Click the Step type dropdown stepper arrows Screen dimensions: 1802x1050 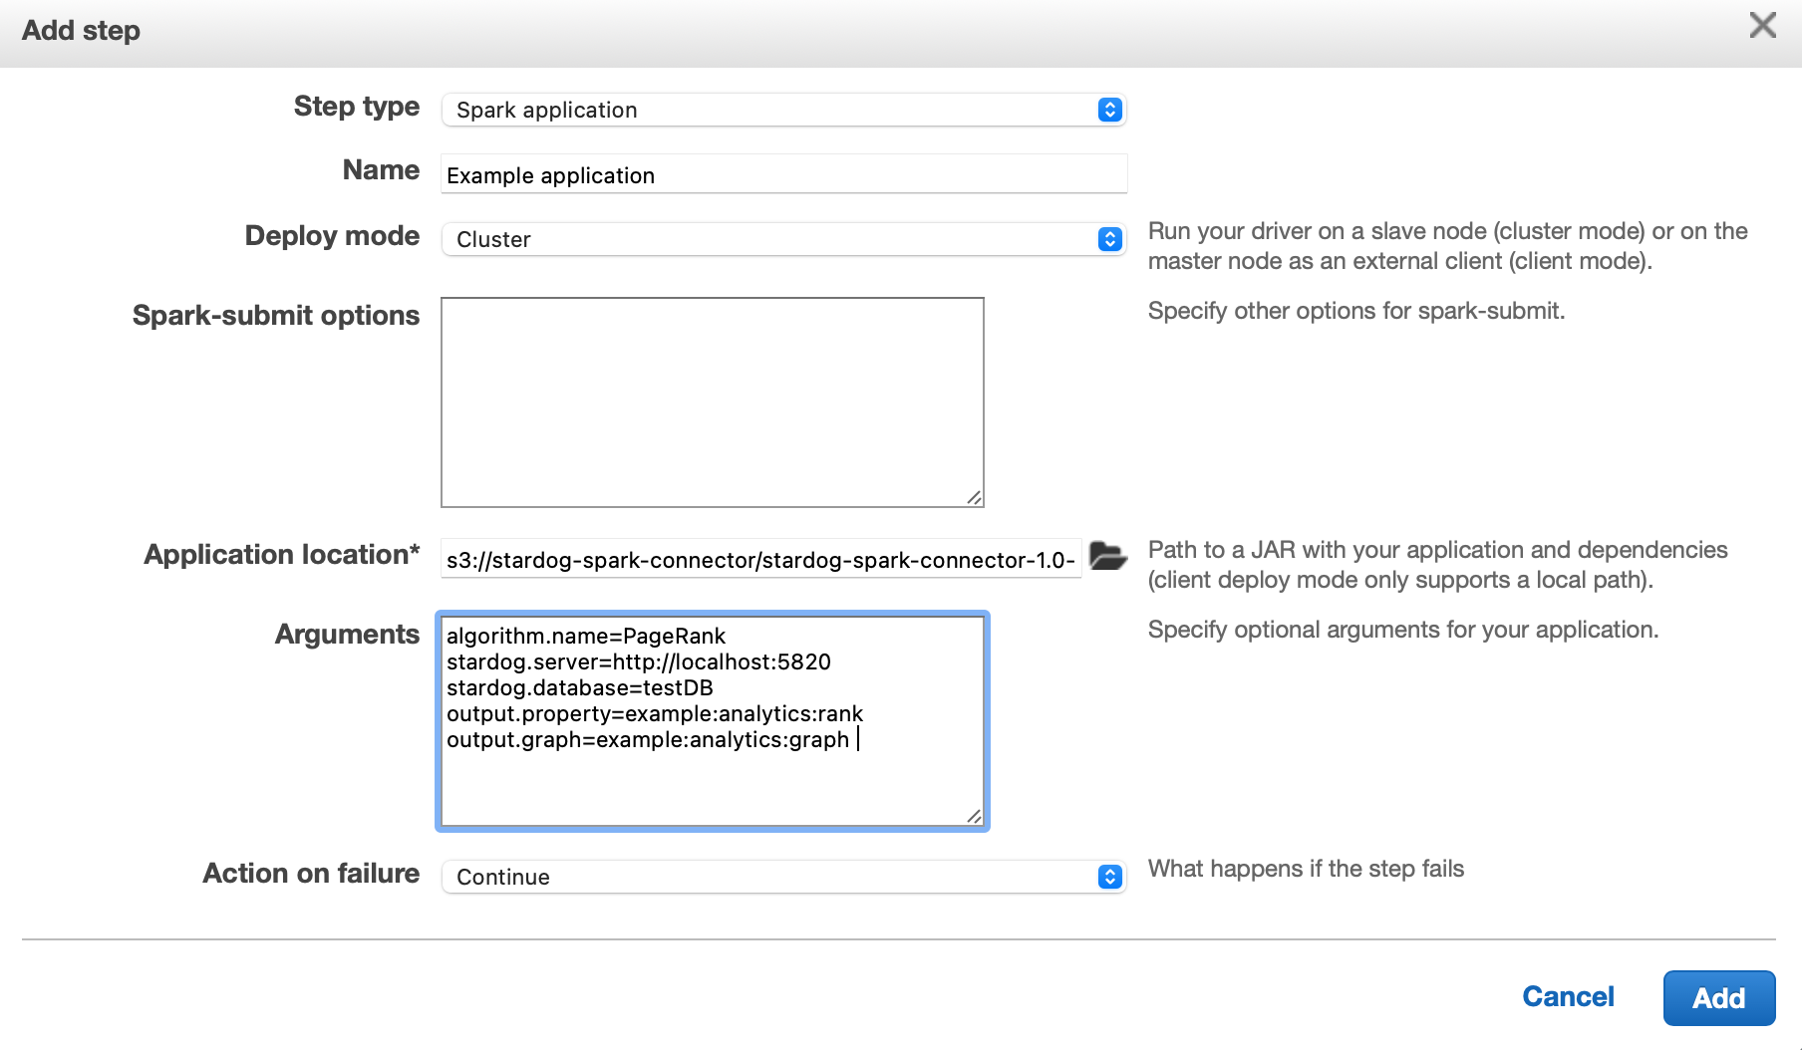(x=1108, y=110)
